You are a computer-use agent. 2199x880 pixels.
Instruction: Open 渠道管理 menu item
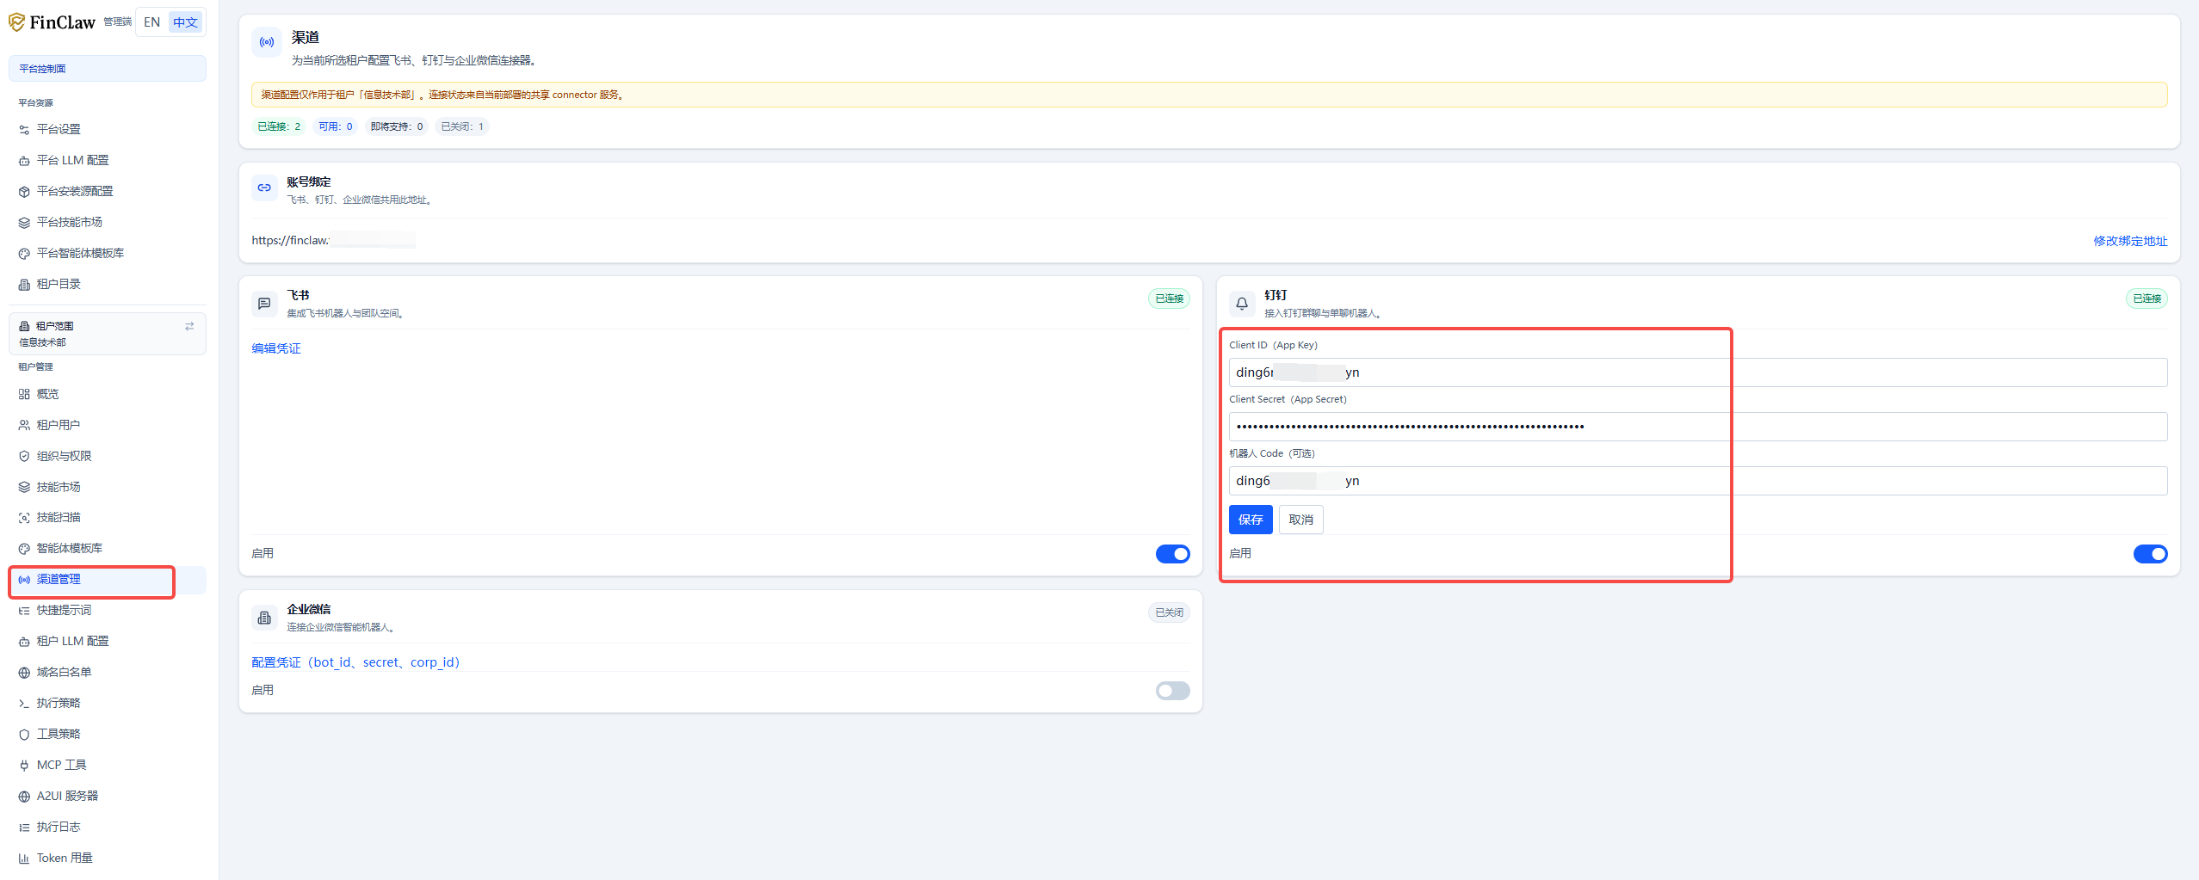108,580
